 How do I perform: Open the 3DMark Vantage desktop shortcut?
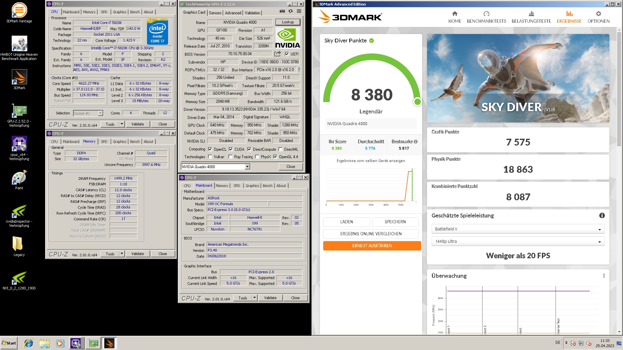tap(19, 12)
